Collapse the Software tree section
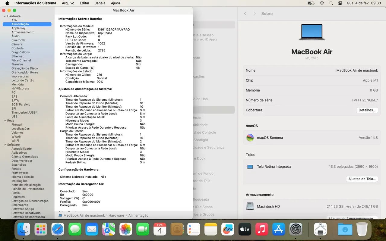This screenshot has height=241, width=386. tap(5, 145)
